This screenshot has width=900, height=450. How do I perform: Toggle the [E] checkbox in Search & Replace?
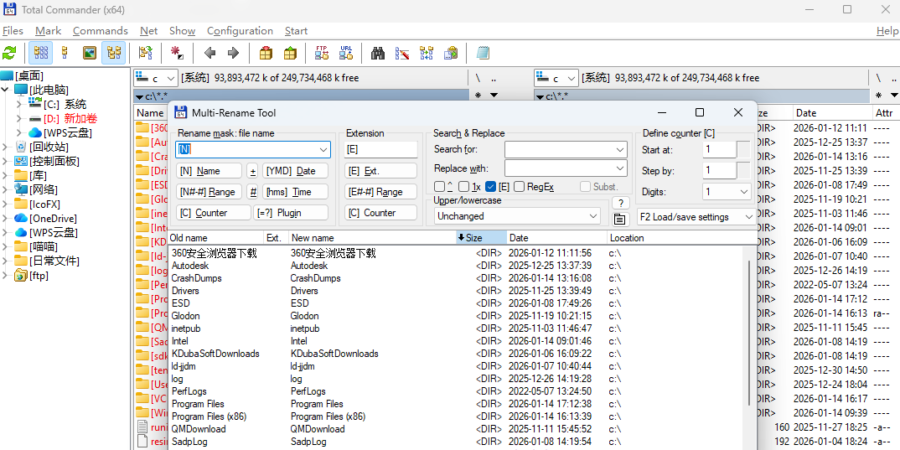click(491, 187)
